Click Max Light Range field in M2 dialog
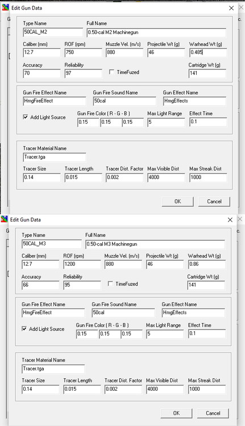 coord(166,122)
